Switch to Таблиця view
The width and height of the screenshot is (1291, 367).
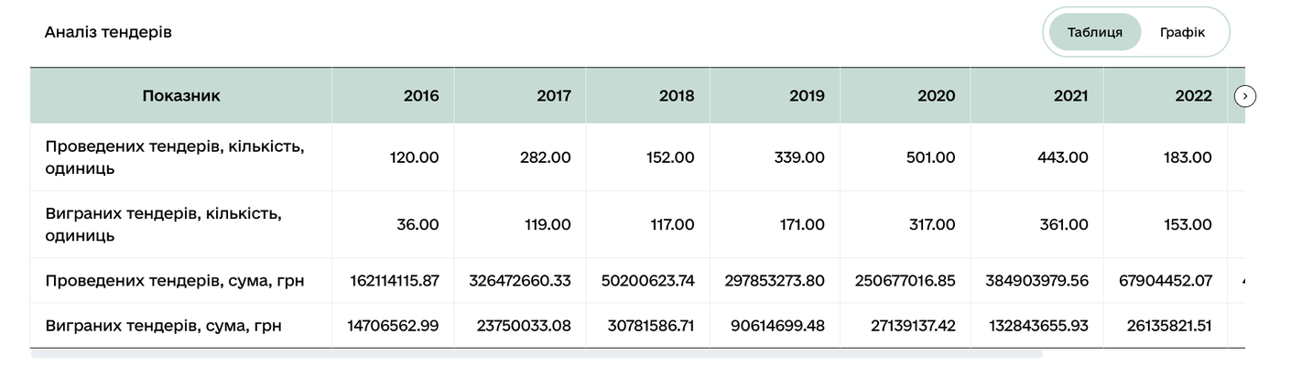pyautogui.click(x=1094, y=32)
